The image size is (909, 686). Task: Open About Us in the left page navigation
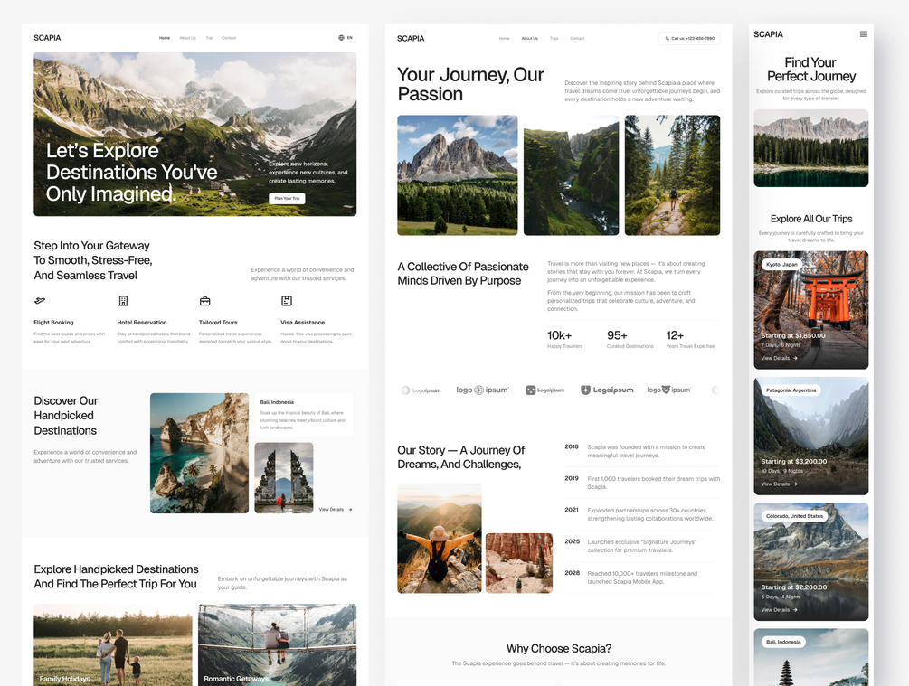coord(187,38)
